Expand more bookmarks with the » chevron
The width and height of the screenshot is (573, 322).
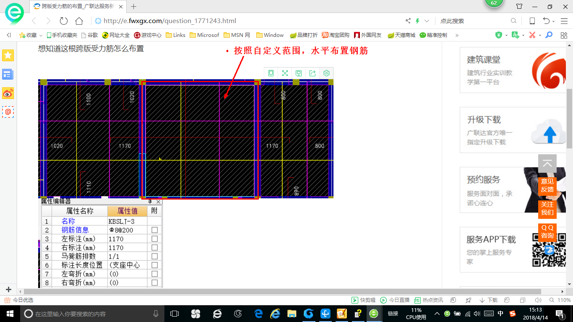pyautogui.click(x=457, y=35)
